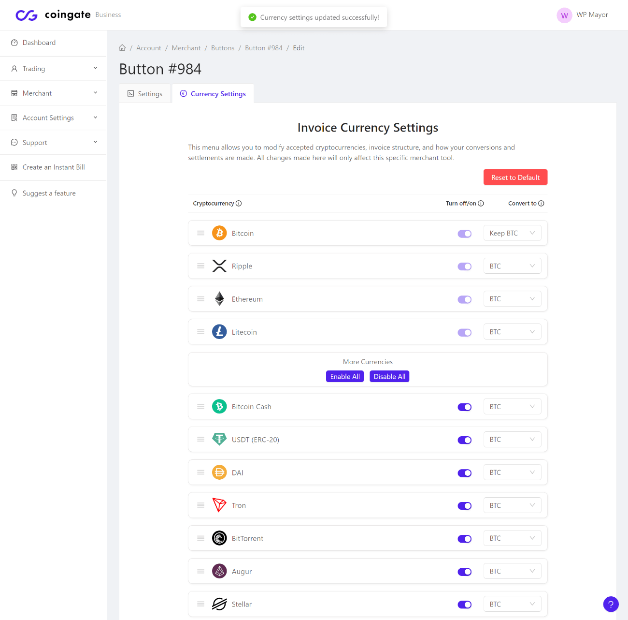The image size is (628, 620).
Task: Click the Ethereum coin icon
Action: click(219, 299)
